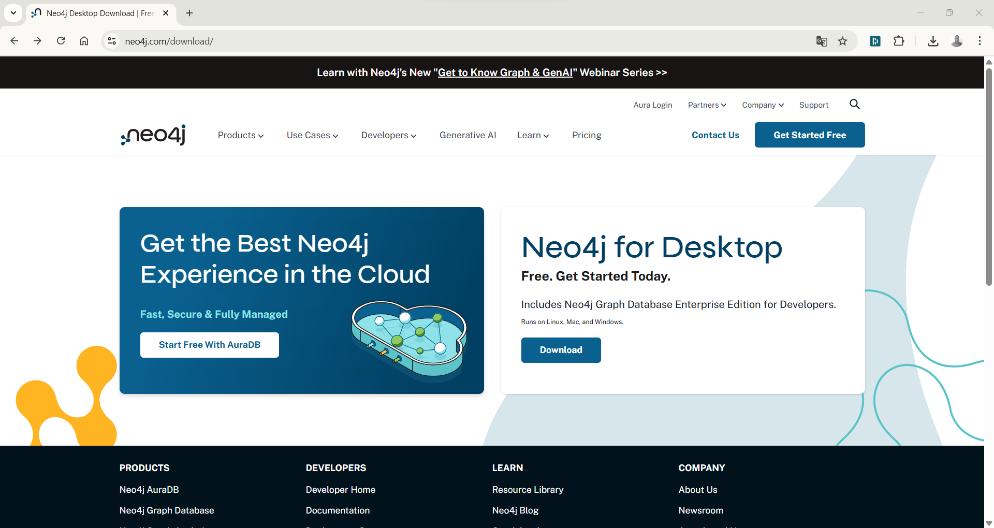This screenshot has height=528, width=994.
Task: Click the Get Started Free button
Action: [x=810, y=135]
